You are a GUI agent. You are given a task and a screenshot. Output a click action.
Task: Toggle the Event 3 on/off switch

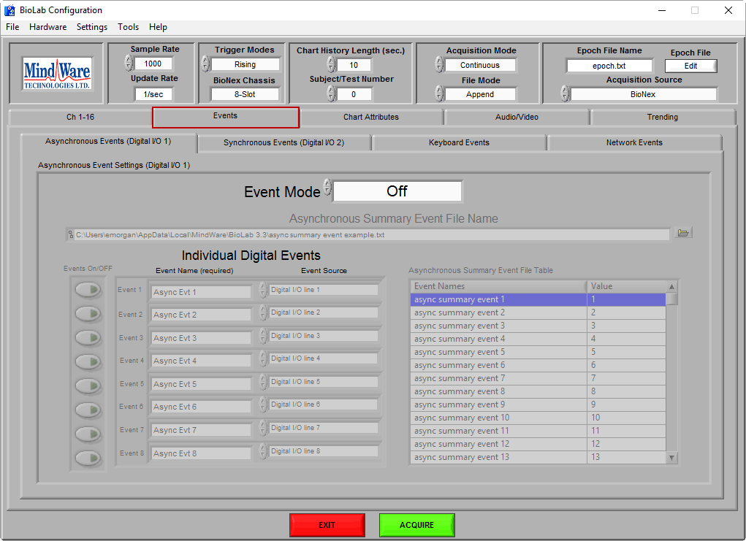coord(88,337)
